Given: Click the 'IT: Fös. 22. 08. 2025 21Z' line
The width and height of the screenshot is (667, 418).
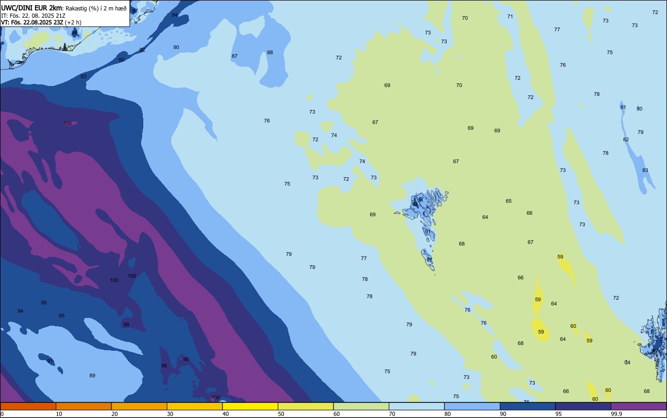Looking at the screenshot, I should coord(33,15).
